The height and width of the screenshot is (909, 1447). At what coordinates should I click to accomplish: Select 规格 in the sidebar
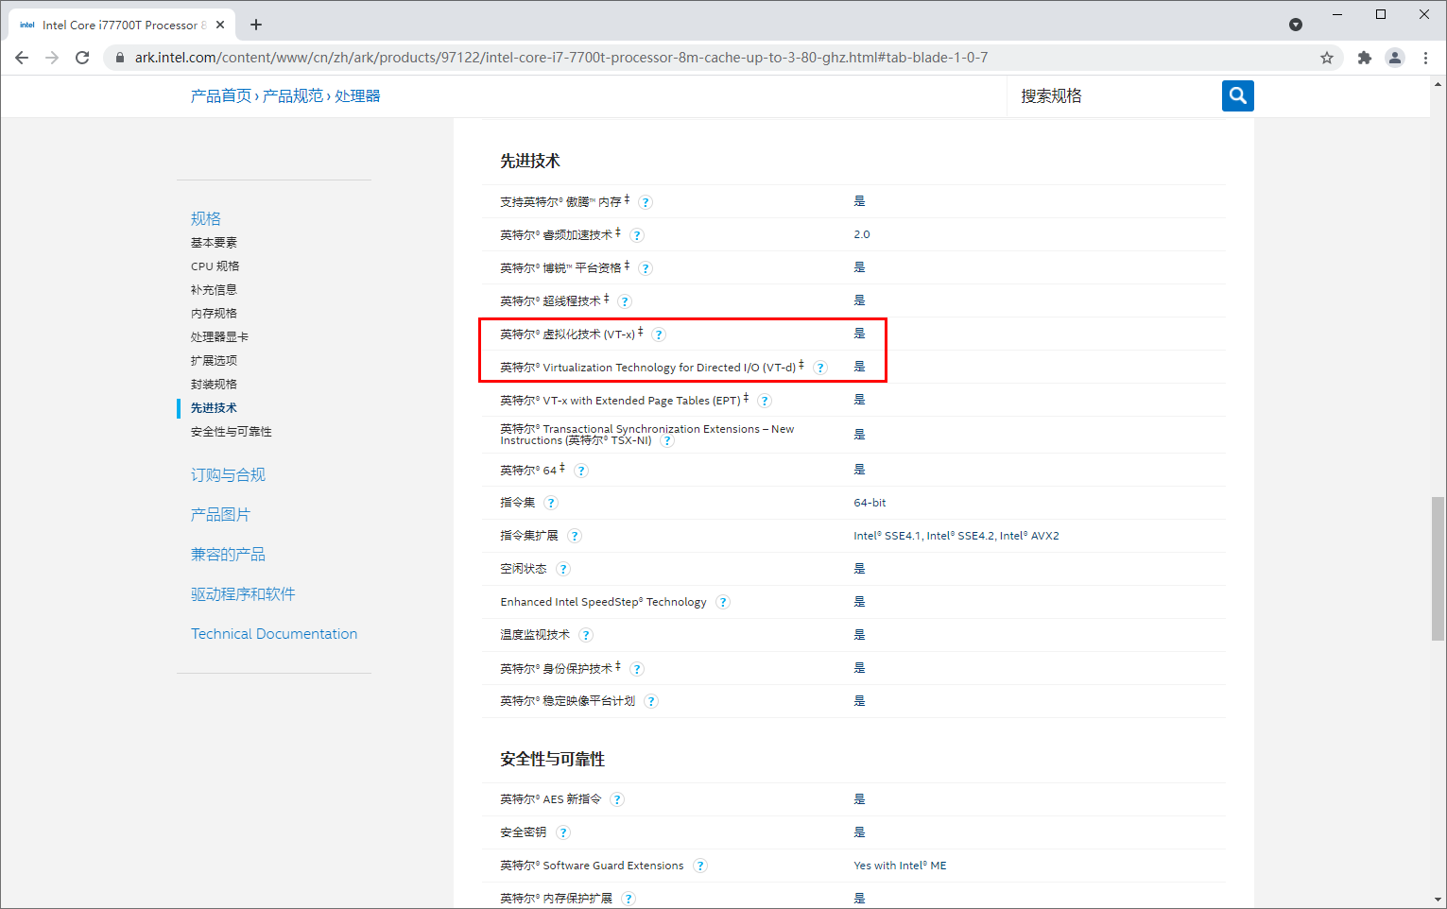(206, 218)
